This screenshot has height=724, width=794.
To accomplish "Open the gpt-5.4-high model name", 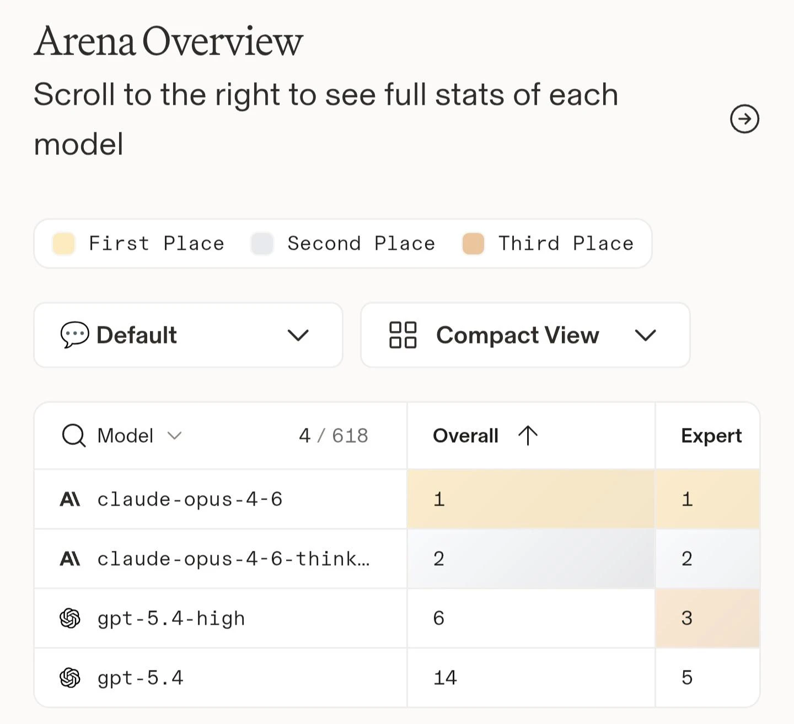I will pyautogui.click(x=171, y=619).
